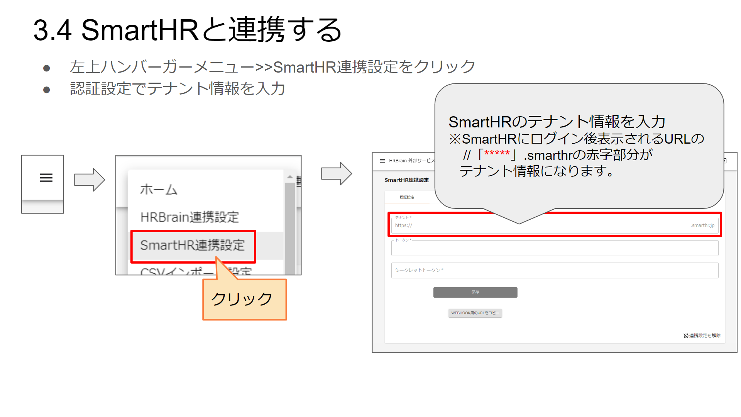This screenshot has width=741, height=417.
Task: Focus the テナント https:// input field
Action: tap(555, 225)
